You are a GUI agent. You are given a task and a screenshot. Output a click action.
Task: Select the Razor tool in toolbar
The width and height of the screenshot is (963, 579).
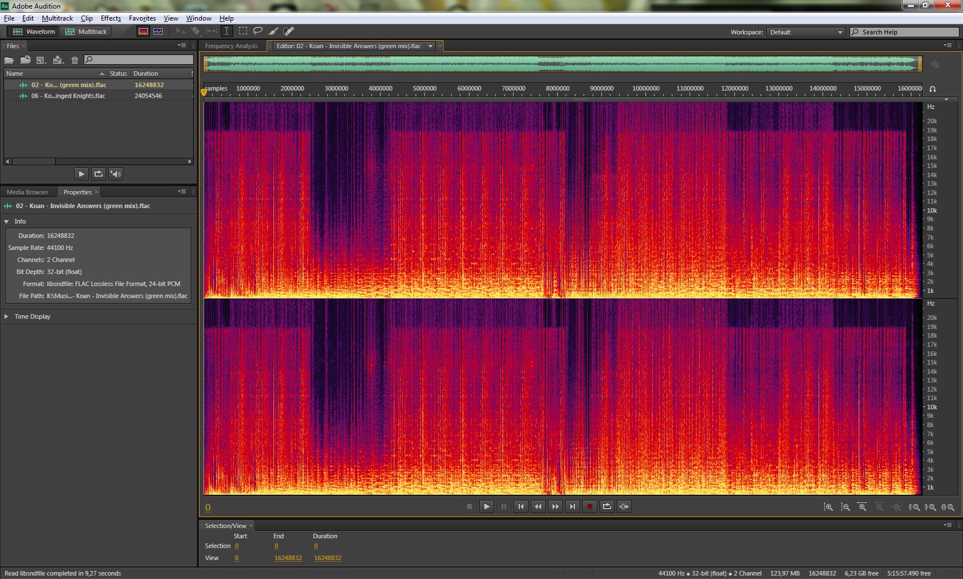point(196,32)
